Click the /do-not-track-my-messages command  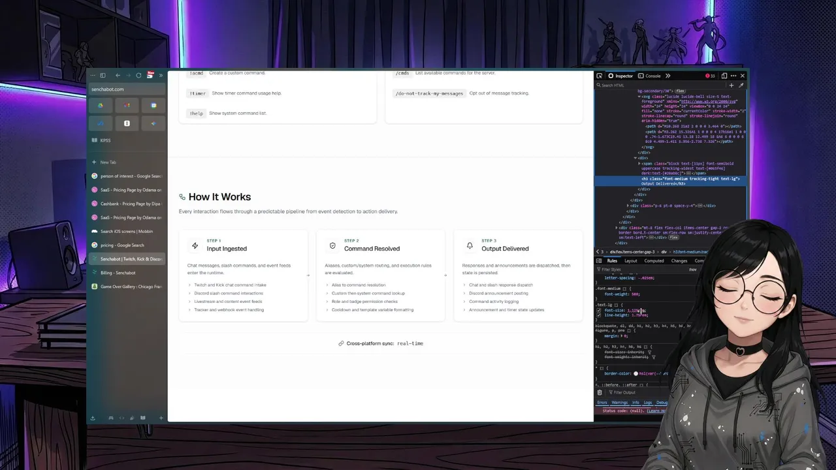(x=430, y=93)
